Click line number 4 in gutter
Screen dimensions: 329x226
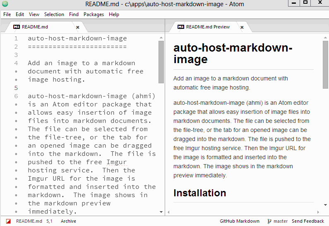click(16, 63)
